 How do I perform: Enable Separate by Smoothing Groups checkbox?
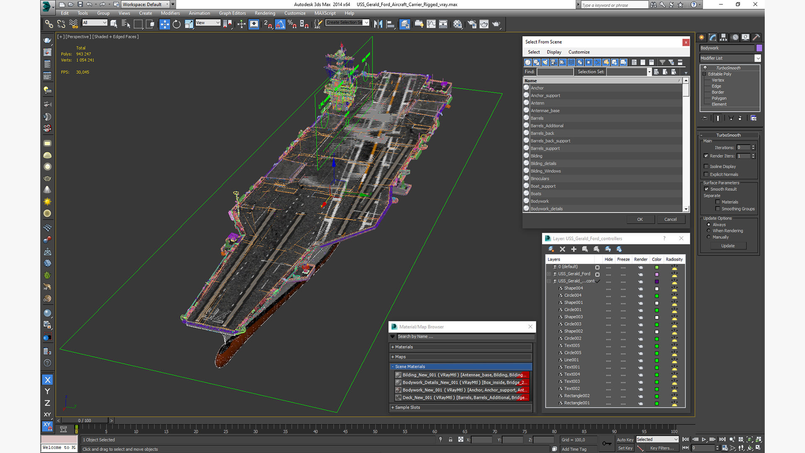718,209
